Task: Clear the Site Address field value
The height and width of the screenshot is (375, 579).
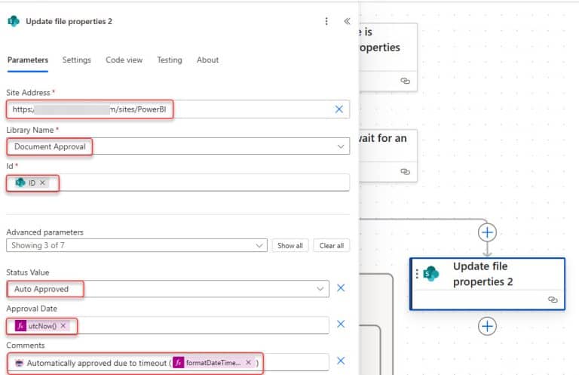Action: [x=339, y=109]
